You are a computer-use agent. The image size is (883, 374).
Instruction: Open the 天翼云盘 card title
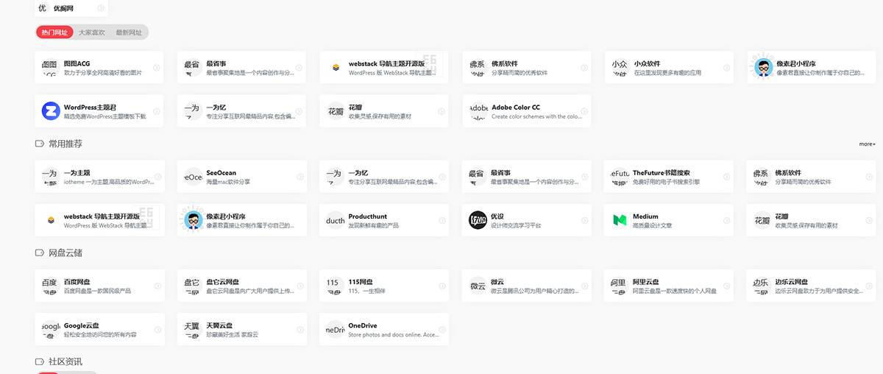point(219,325)
